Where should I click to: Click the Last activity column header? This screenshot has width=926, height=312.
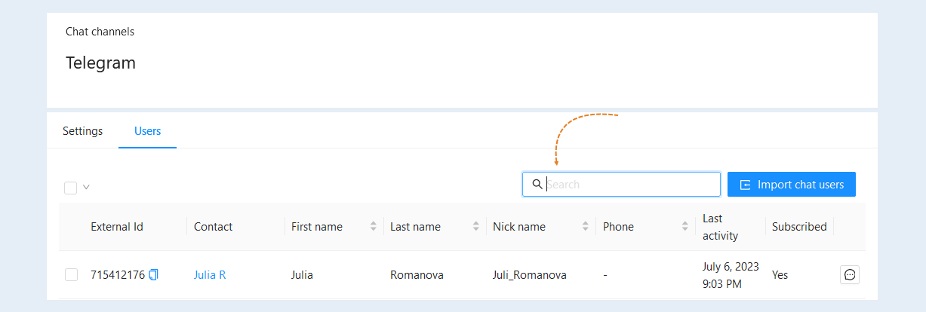coord(720,227)
